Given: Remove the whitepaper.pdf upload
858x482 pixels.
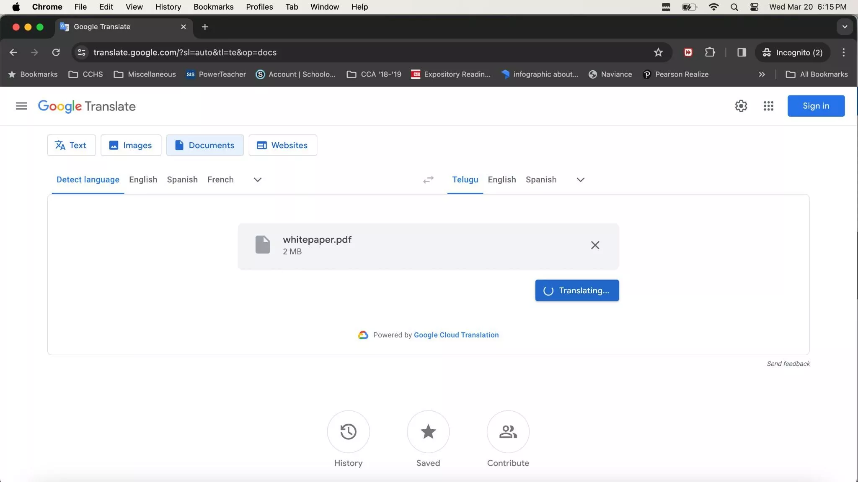Looking at the screenshot, I should [x=595, y=246].
